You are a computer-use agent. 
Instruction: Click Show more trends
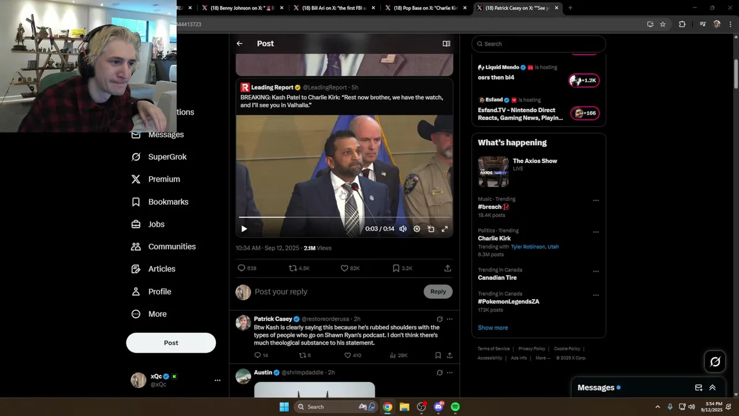coord(492,328)
